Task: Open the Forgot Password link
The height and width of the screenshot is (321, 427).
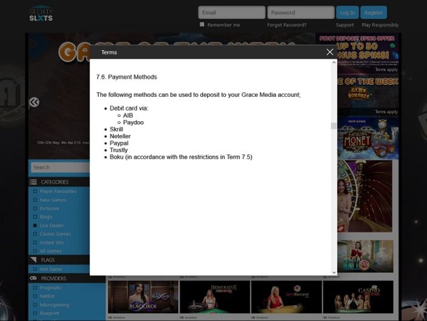Action: click(286, 25)
